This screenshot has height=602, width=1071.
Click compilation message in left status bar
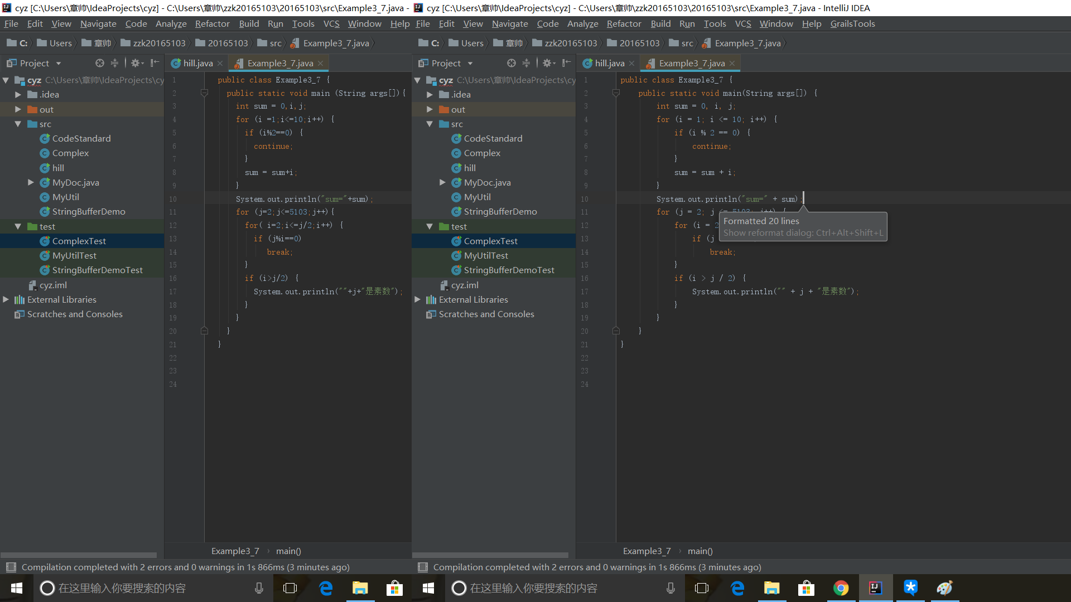(x=185, y=567)
